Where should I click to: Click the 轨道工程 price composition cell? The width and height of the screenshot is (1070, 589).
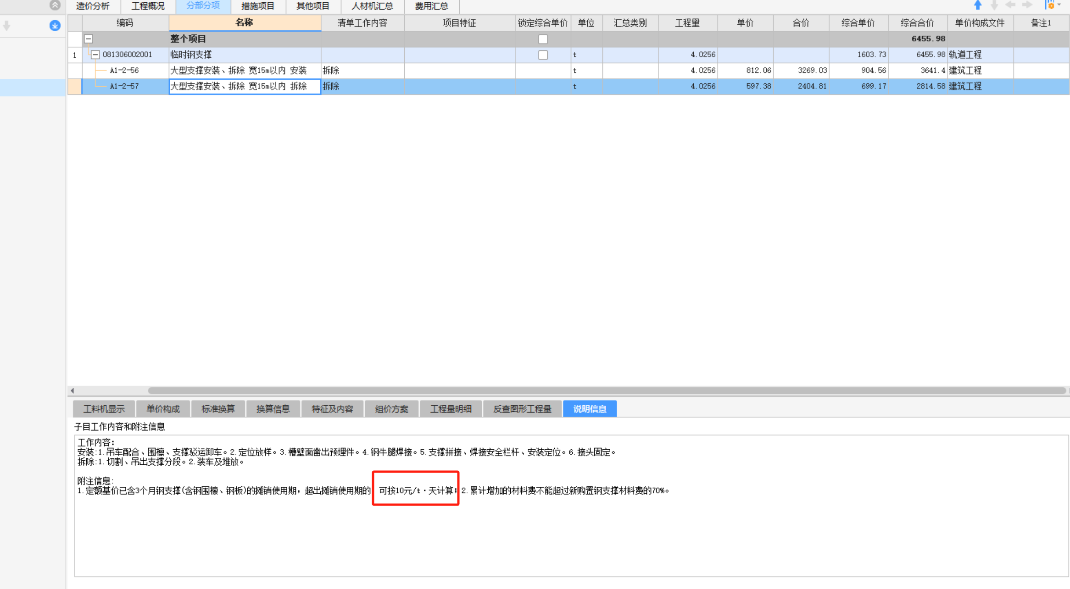click(x=981, y=55)
